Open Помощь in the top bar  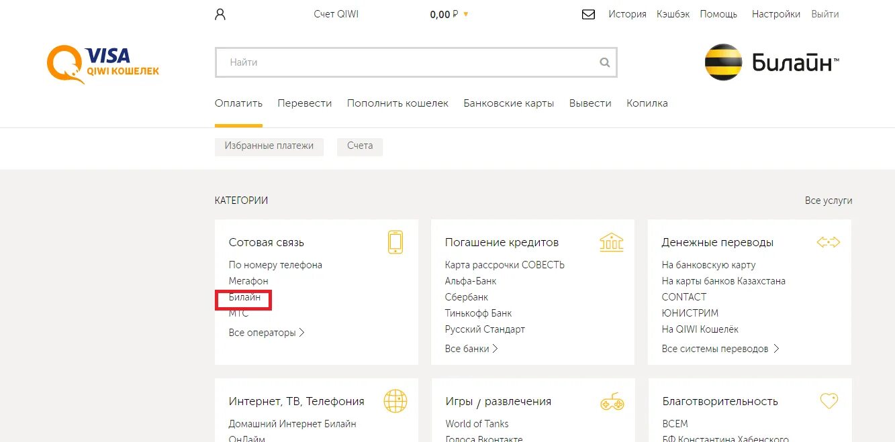[x=718, y=14]
